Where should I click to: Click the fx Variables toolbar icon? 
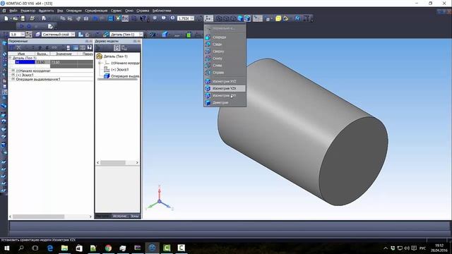point(126,18)
